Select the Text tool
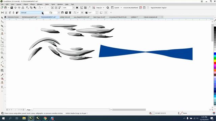 [x=2, y=57]
